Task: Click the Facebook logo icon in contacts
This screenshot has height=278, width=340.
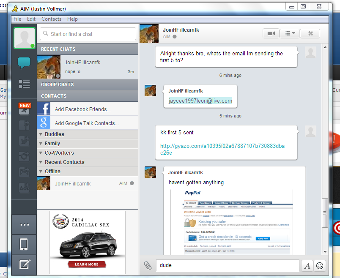Action: pyautogui.click(x=44, y=109)
